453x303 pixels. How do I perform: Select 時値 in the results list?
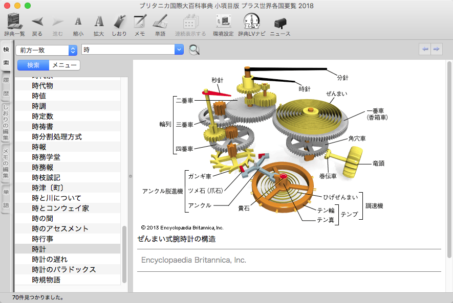coord(68,96)
